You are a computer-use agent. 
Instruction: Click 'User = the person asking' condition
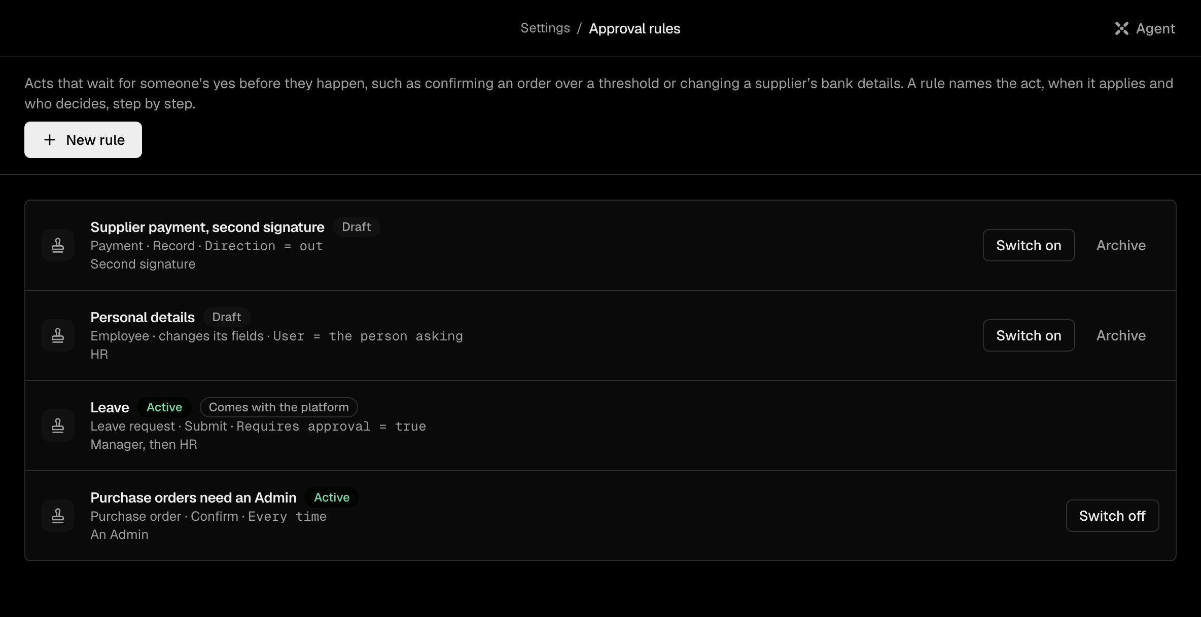pos(368,336)
